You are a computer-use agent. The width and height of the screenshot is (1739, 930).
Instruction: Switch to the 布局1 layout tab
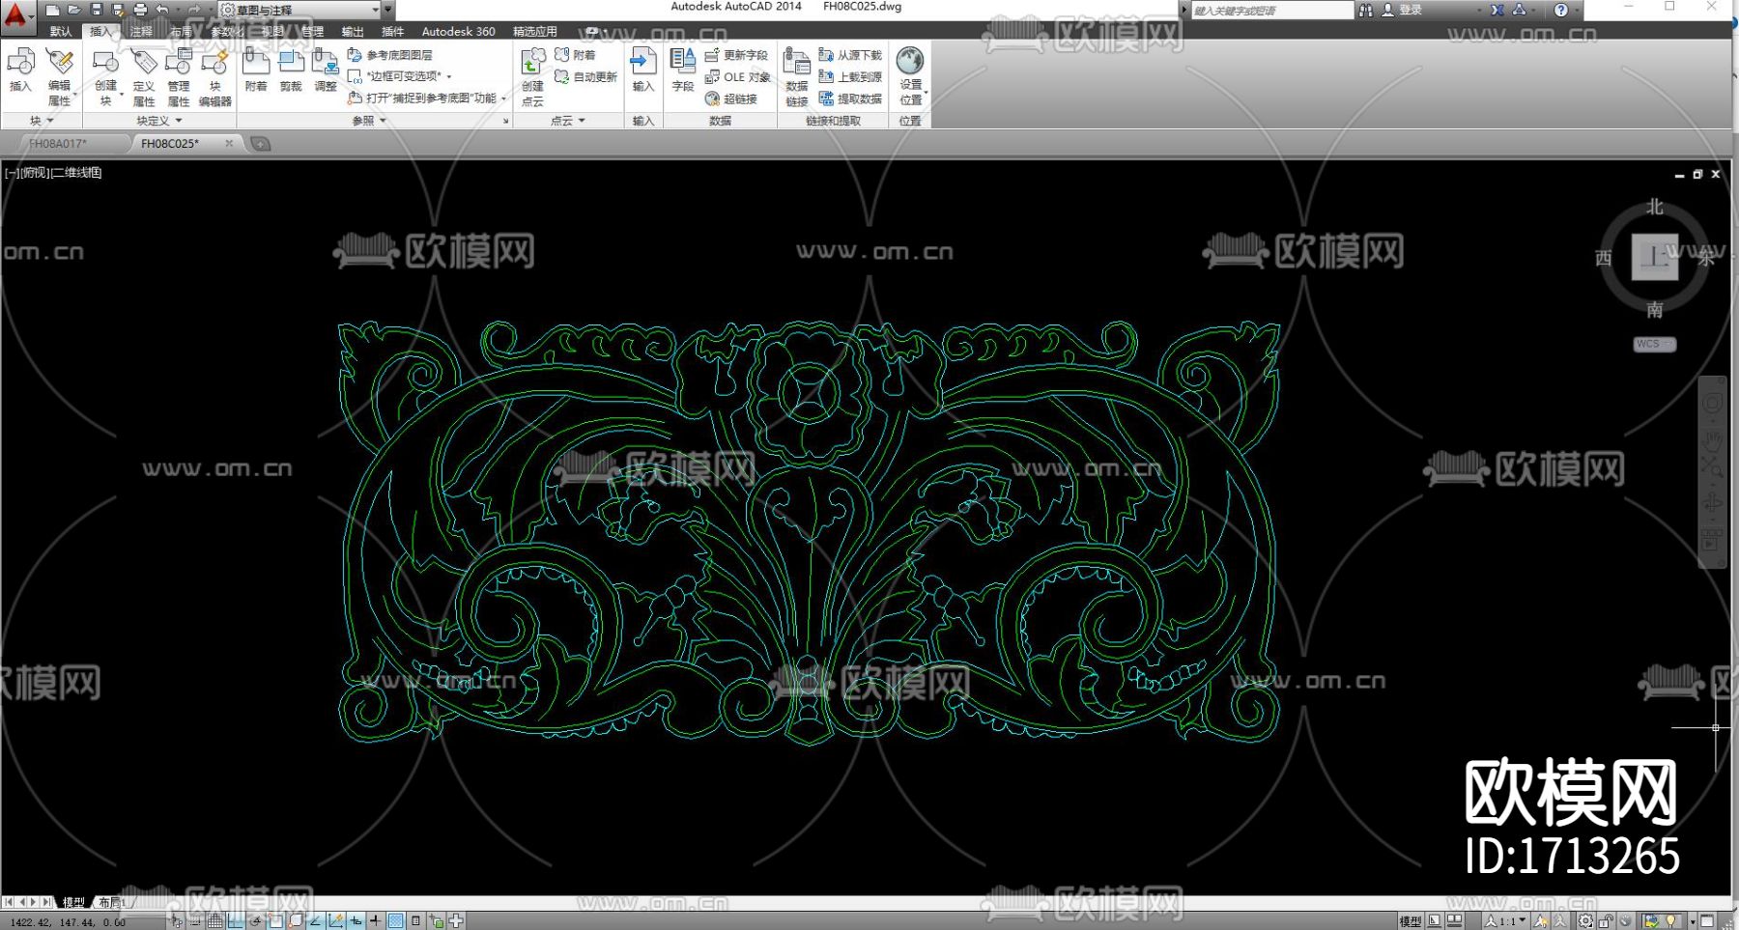[x=110, y=902]
